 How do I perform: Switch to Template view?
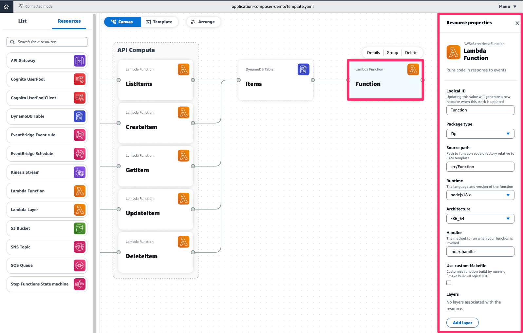[159, 22]
